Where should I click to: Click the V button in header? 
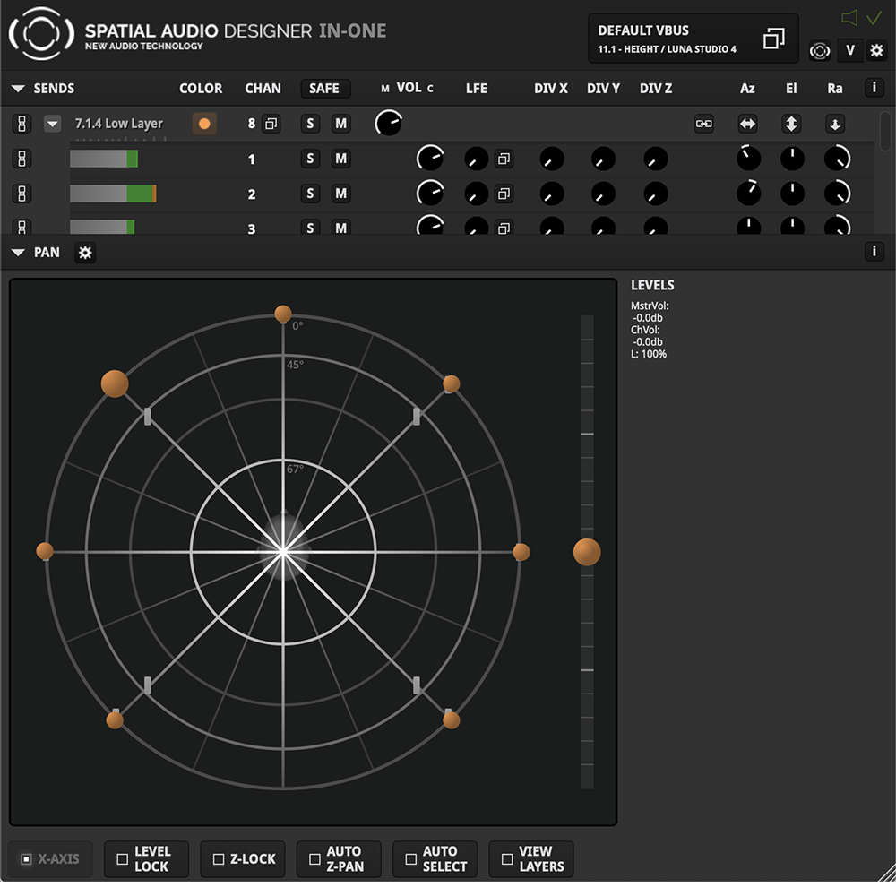(x=849, y=50)
